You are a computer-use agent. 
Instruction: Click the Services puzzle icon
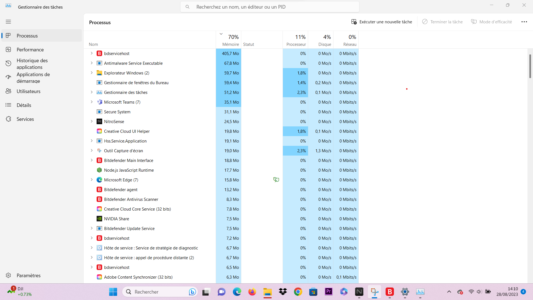[8, 119]
